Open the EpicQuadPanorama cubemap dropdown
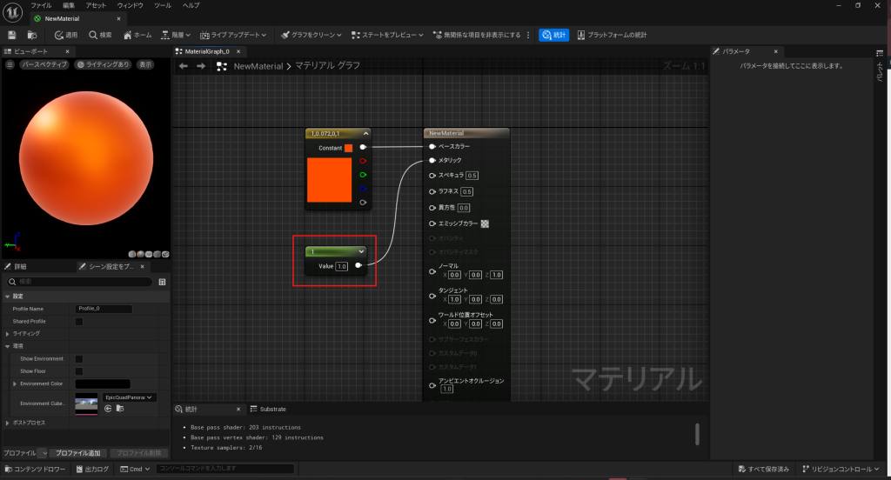Viewport: 891px width, 480px height. point(130,397)
